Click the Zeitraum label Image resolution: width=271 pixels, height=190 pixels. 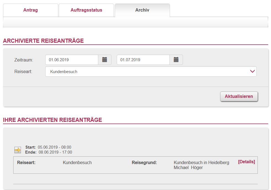tap(24, 60)
